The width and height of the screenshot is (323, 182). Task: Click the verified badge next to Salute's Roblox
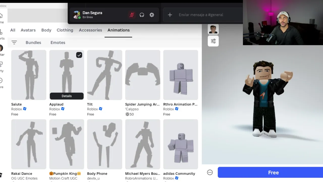point(25,109)
